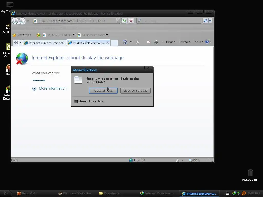
Task: Click the Print icon
Action: (156, 42)
